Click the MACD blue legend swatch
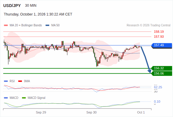 pyautogui.click(x=6, y=98)
